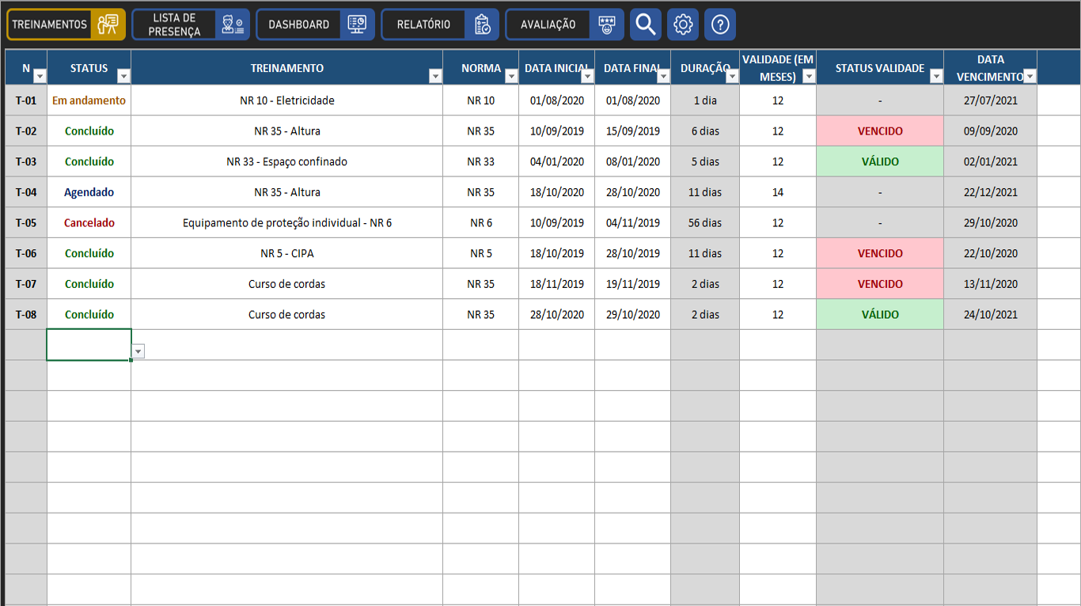
Task: Click the Lista de Presença attendee icon
Action: (233, 25)
